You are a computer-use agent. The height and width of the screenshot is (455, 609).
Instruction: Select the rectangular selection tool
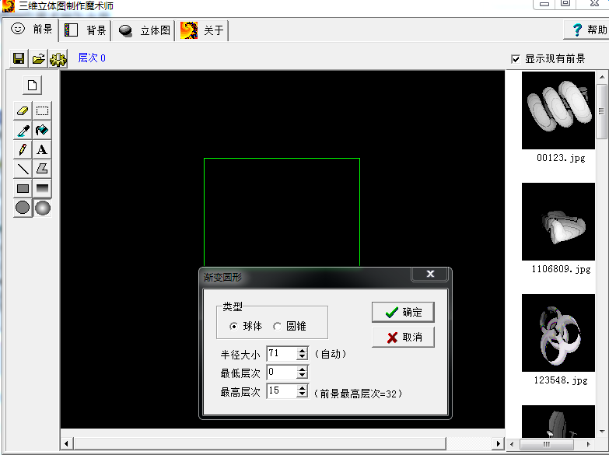[42, 111]
